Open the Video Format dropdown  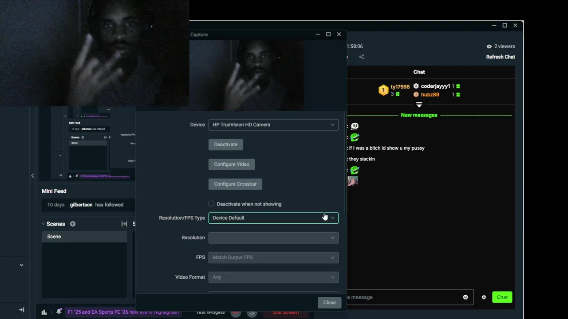(273, 277)
